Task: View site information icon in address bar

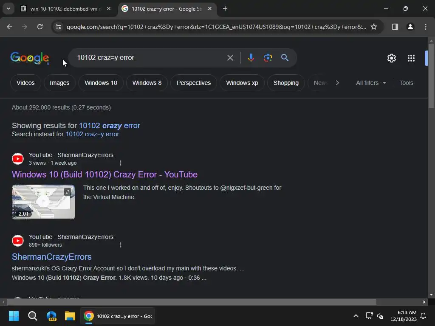Action: (58, 27)
